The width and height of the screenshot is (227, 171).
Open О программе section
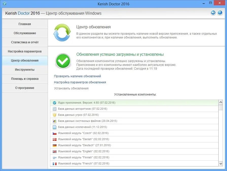click(x=25, y=88)
